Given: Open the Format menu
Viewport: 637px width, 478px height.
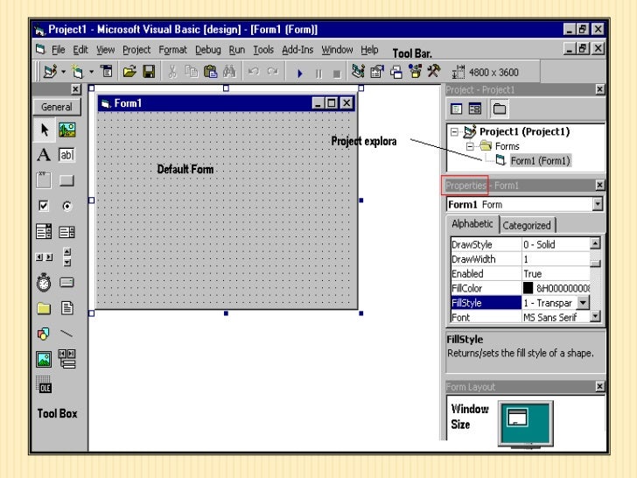Looking at the screenshot, I should click(172, 50).
